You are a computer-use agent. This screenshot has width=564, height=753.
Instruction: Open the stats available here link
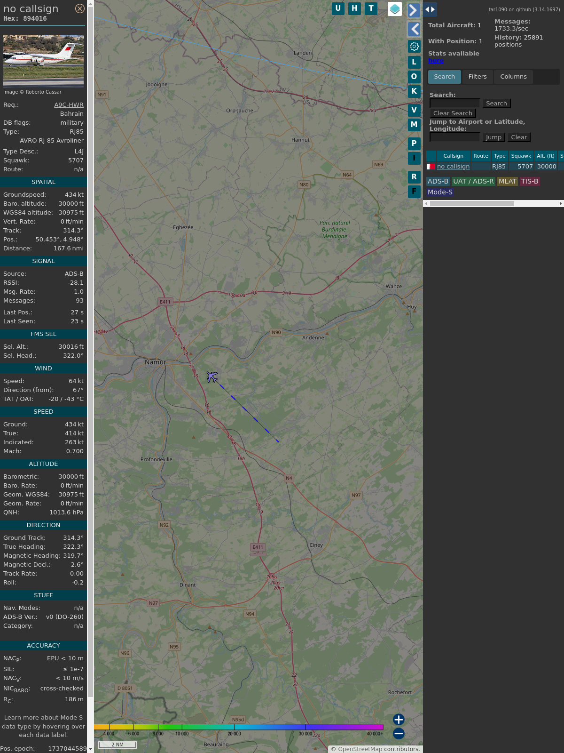coord(436,61)
